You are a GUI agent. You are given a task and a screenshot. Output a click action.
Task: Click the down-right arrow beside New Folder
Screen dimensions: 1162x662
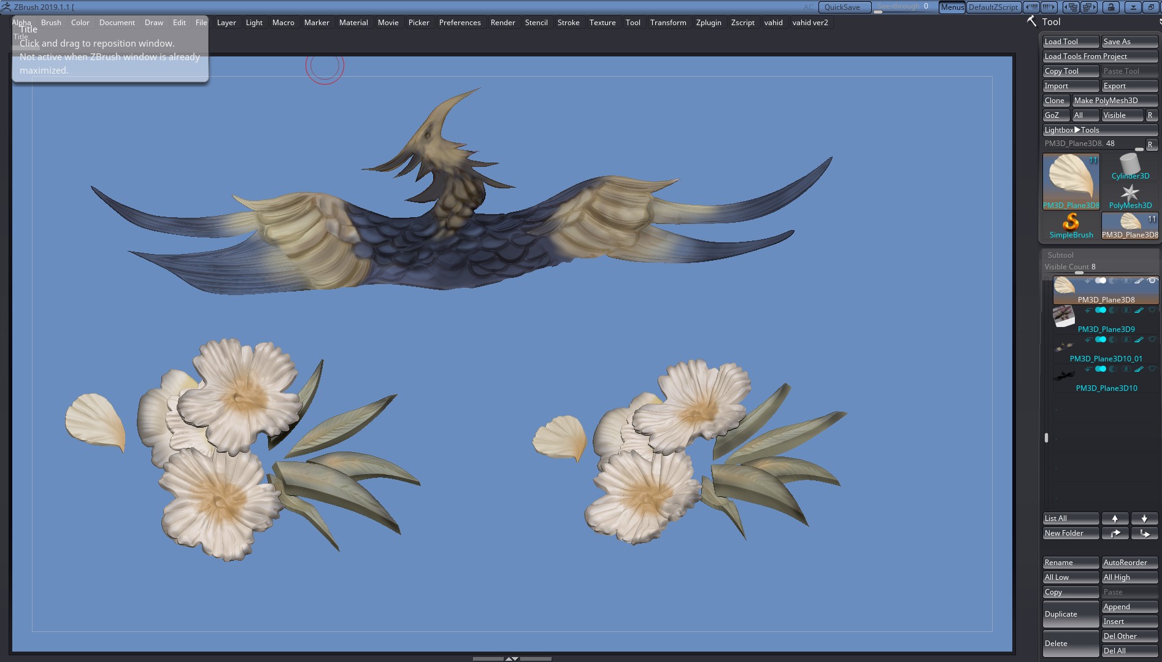click(1144, 533)
